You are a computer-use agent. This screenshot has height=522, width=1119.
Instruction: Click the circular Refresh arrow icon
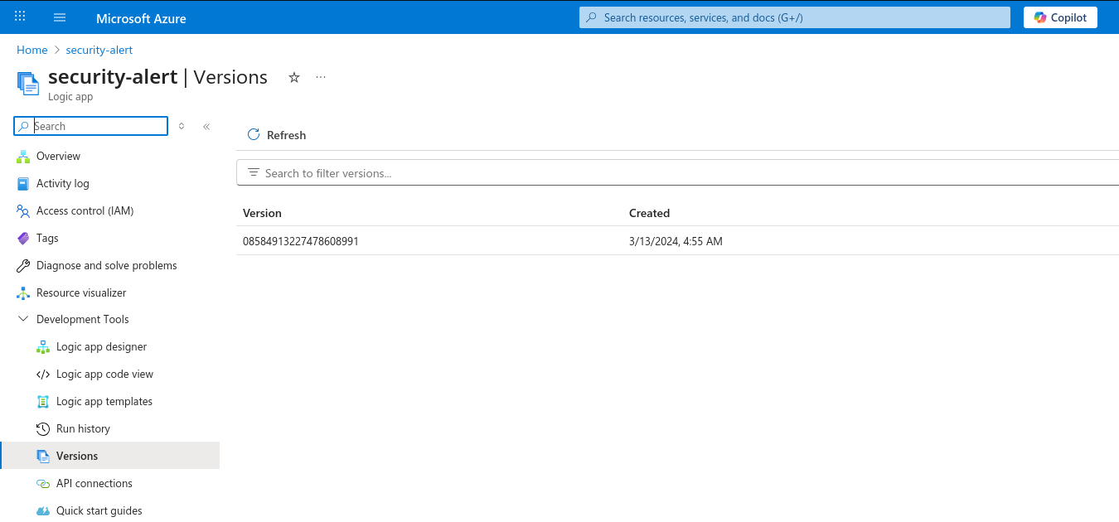click(254, 134)
